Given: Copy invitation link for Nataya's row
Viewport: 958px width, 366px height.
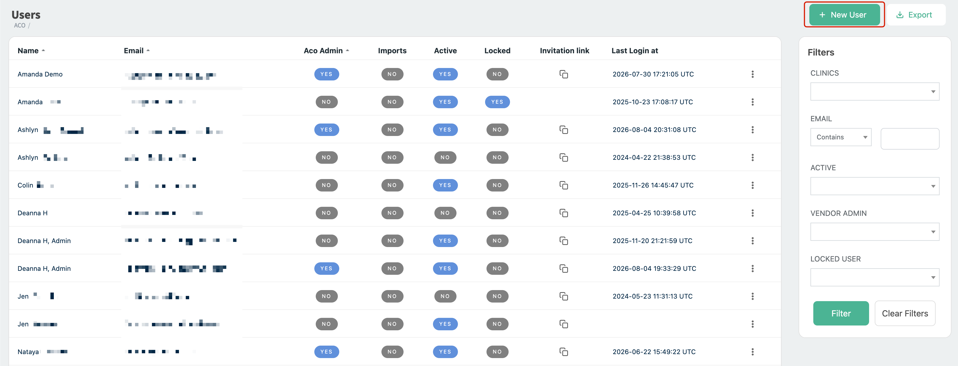Looking at the screenshot, I should (564, 352).
